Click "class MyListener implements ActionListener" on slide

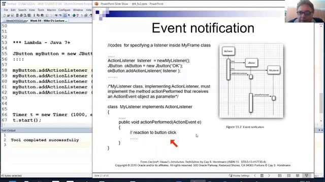(150, 107)
